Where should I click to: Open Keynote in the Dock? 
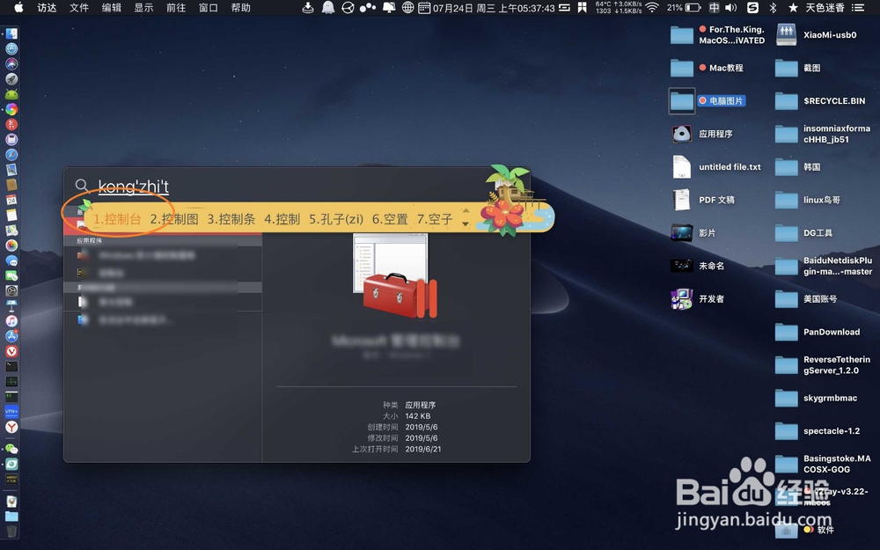click(x=11, y=306)
